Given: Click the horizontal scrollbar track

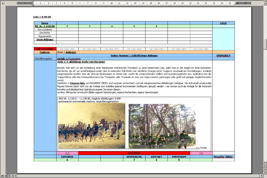Looking at the screenshot, I should [138, 176].
